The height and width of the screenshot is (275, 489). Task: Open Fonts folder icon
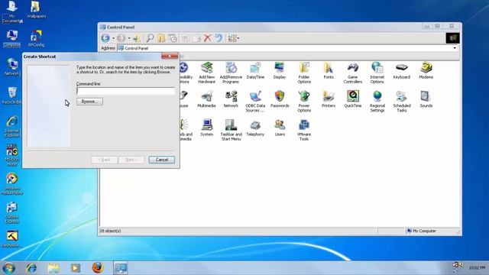pyautogui.click(x=329, y=70)
